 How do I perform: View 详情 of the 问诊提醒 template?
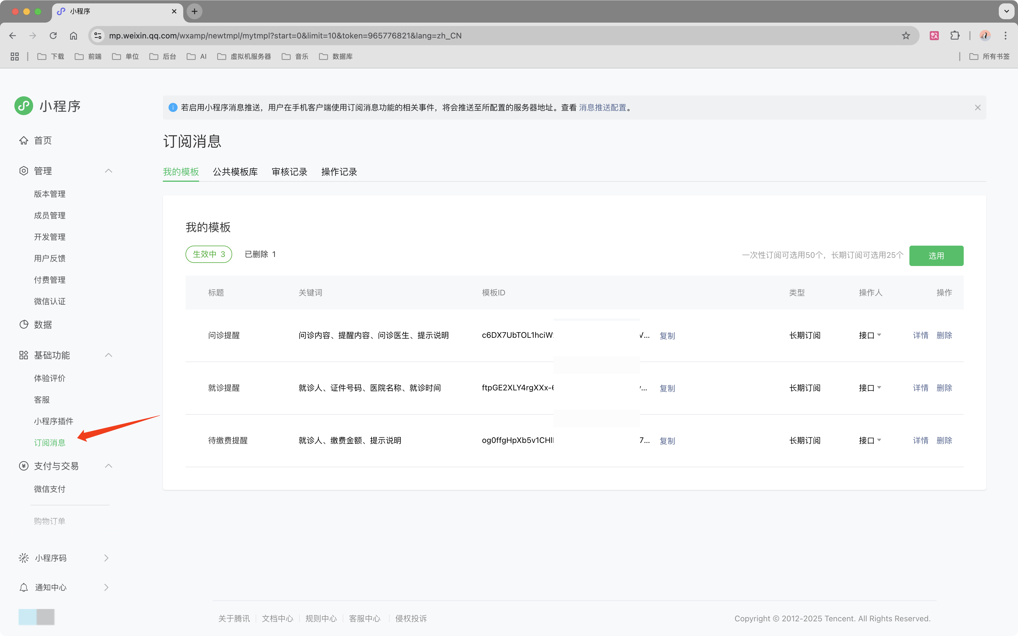[920, 335]
